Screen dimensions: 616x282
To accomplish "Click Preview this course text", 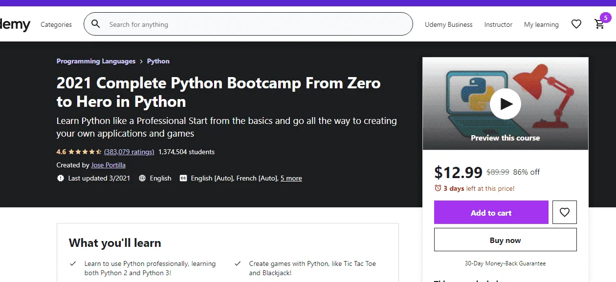I will coord(506,138).
